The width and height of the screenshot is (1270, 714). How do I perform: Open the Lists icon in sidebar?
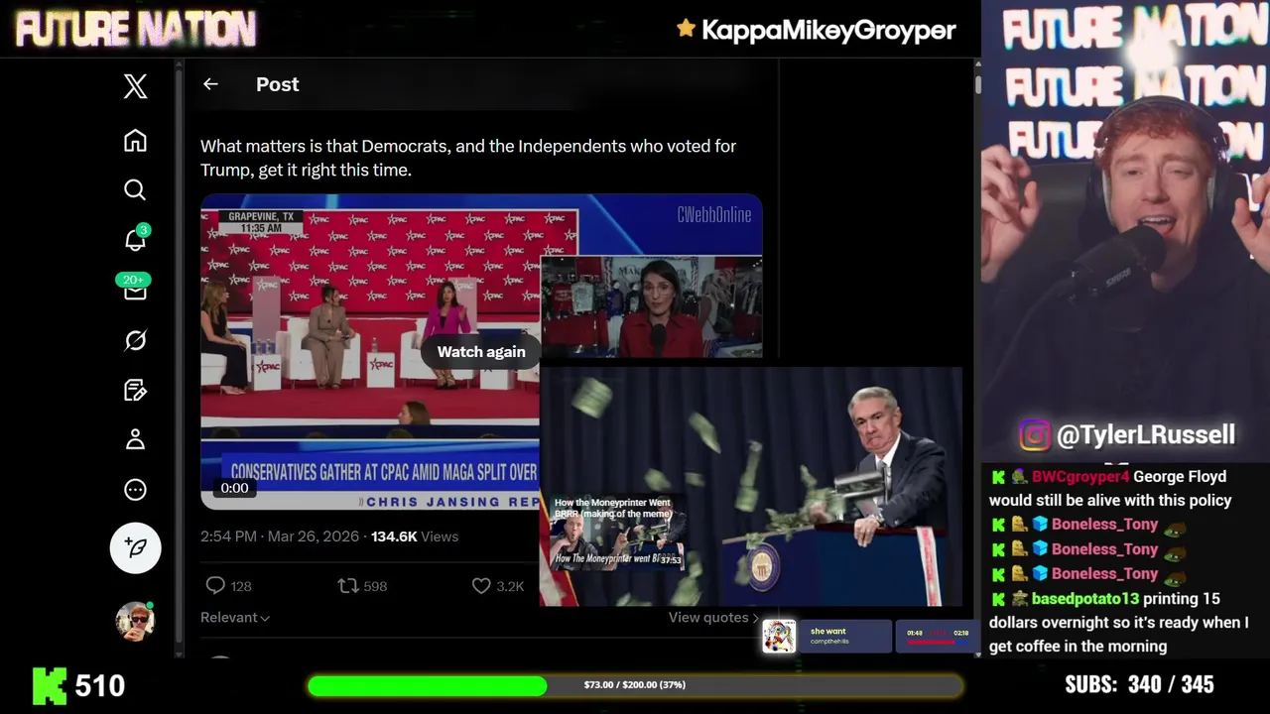pos(135,390)
